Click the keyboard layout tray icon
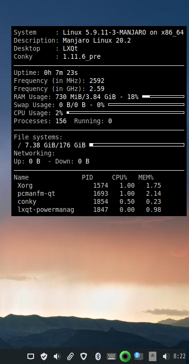 (111, 356)
